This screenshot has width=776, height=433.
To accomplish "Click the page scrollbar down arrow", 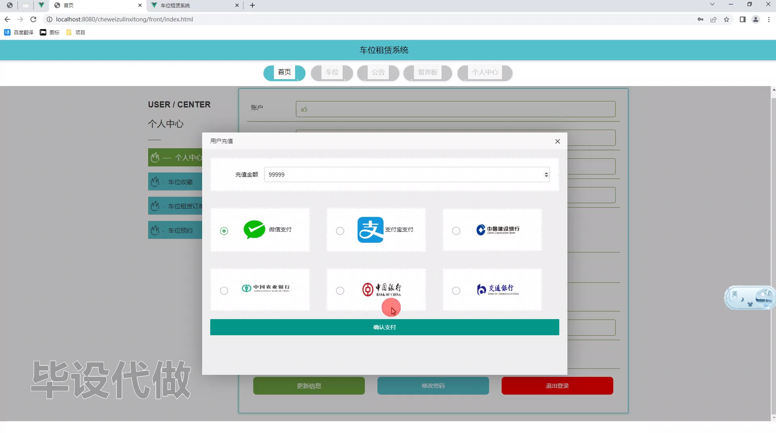I will [774, 418].
